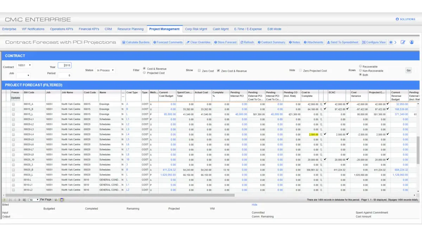Open the Contract dropdown showing 16551
The width and height of the screenshot is (422, 237).
[x=24, y=65]
